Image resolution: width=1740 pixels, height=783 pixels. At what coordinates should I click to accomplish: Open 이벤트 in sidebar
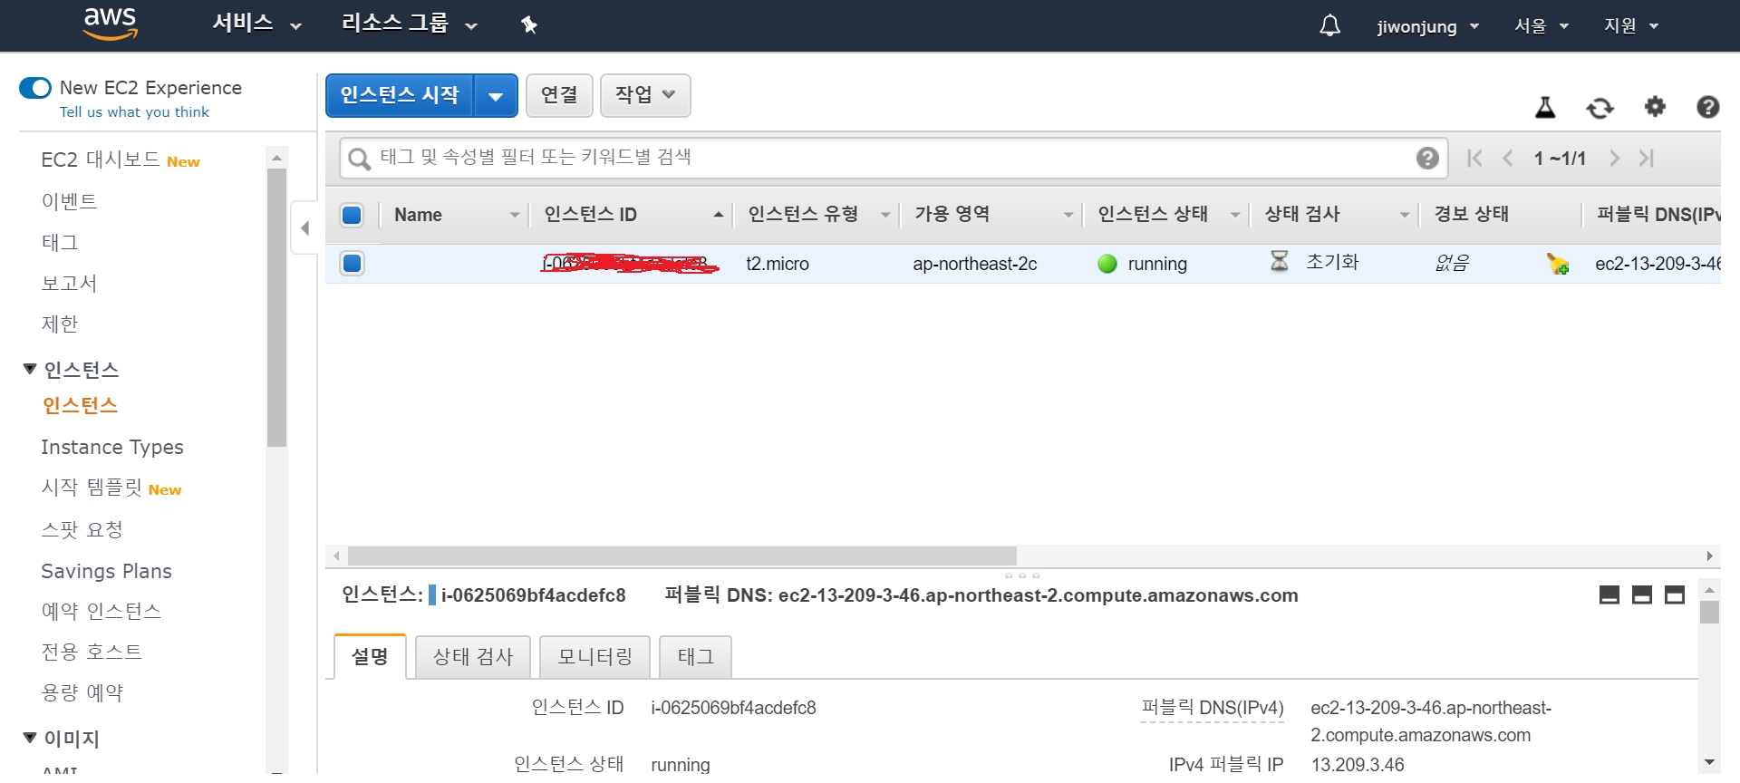click(x=69, y=201)
